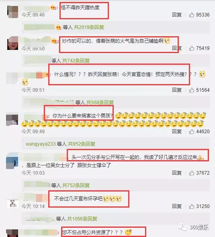Open the 共1056条回复 replies

coord(82,219)
